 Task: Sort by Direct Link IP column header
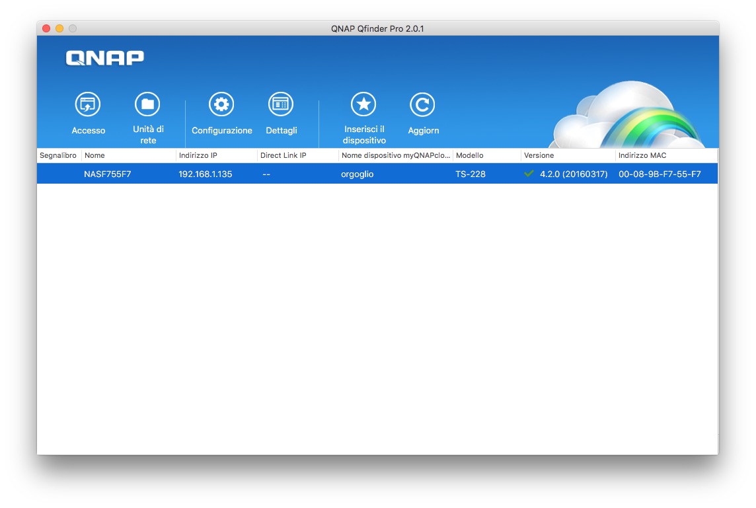pos(298,155)
